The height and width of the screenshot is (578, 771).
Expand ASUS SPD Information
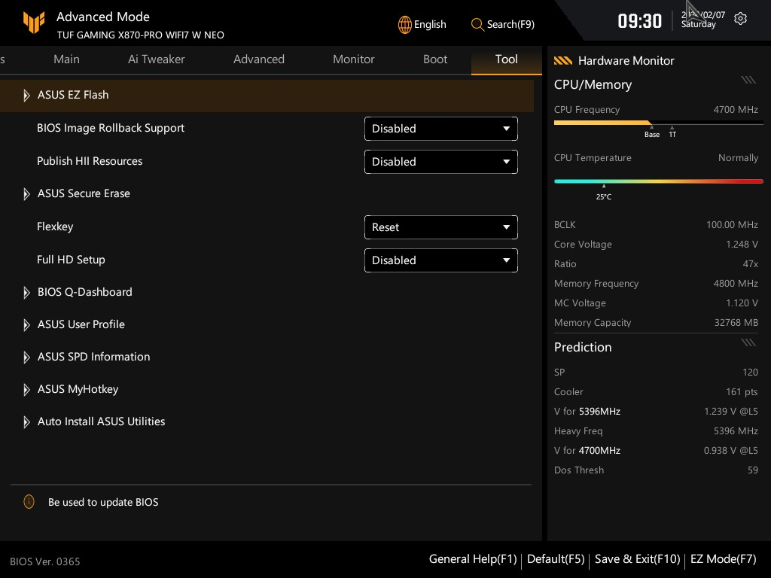pos(93,356)
